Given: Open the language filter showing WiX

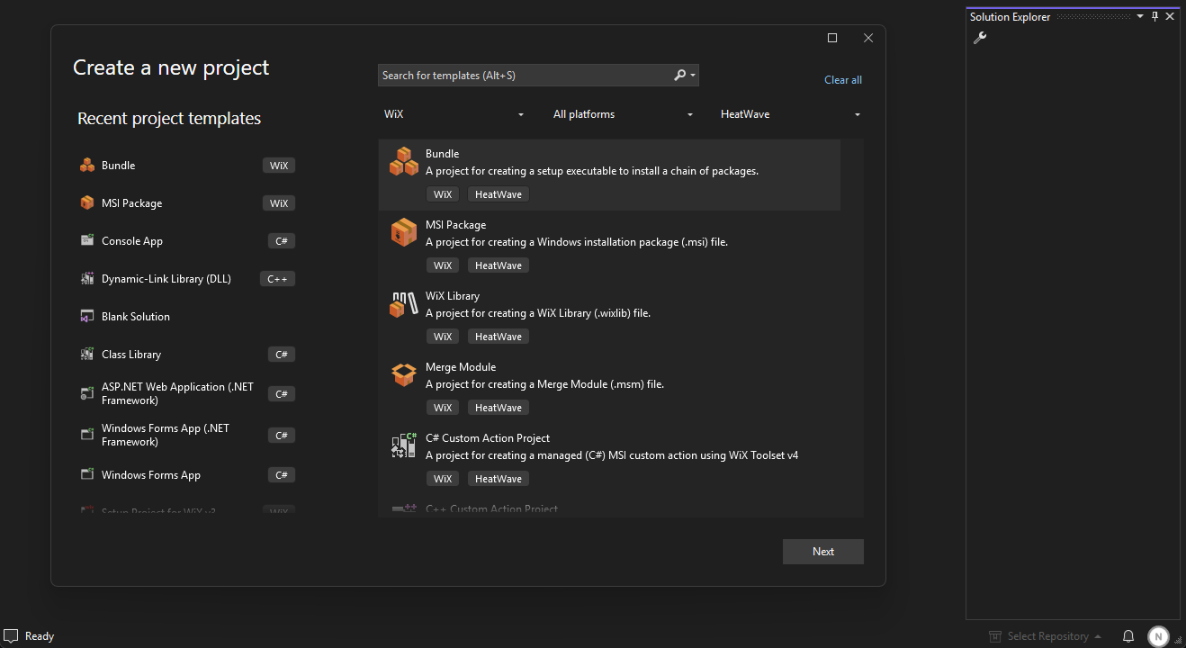Looking at the screenshot, I should click(454, 114).
